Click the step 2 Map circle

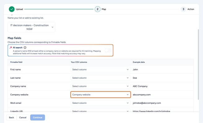coord(98,9)
